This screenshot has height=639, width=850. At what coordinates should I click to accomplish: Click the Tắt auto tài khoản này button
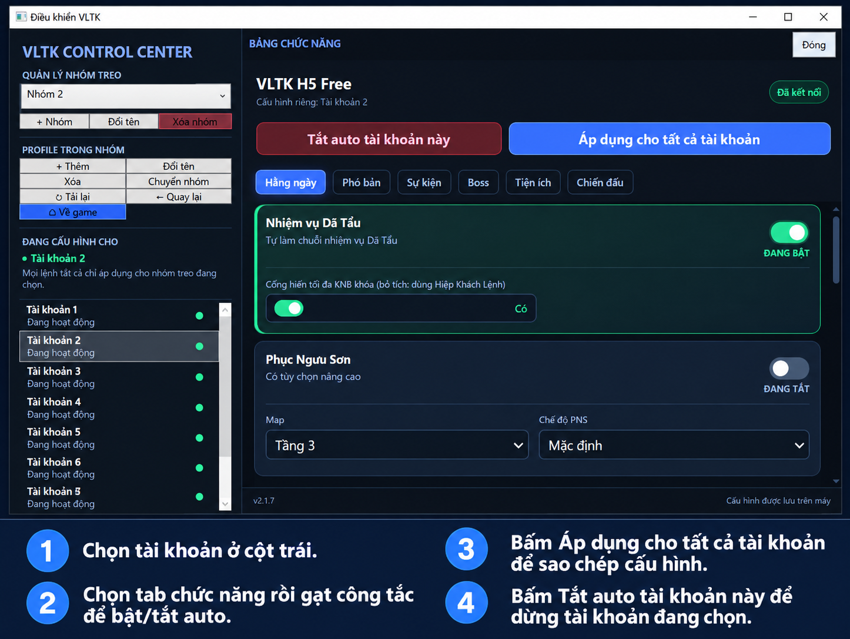pyautogui.click(x=379, y=139)
